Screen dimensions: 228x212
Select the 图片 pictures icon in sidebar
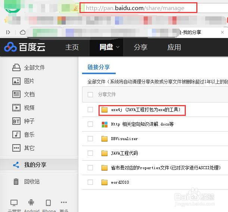pyautogui.click(x=16, y=81)
